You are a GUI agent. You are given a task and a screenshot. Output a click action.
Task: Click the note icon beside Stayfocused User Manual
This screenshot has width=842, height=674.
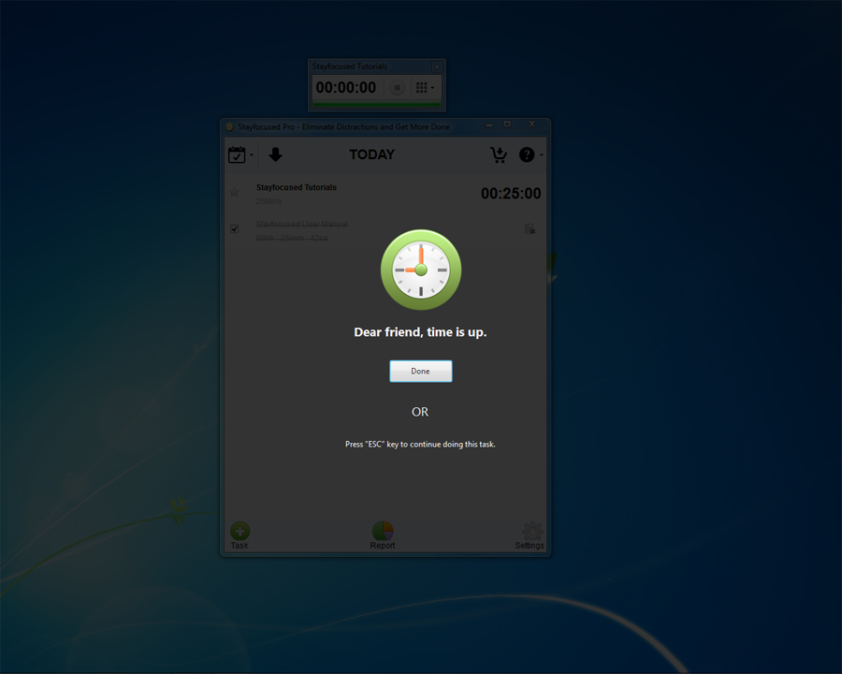[530, 228]
